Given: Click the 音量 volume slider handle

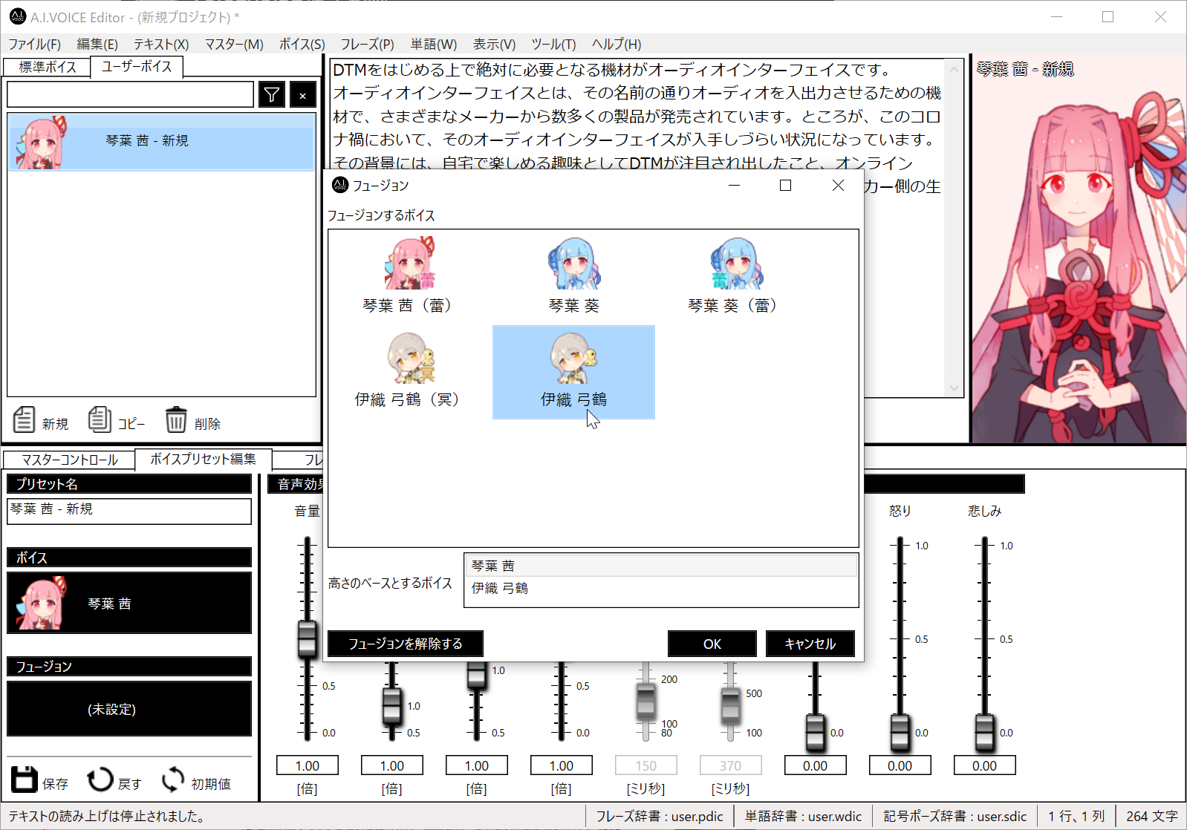Looking at the screenshot, I should click(x=307, y=639).
